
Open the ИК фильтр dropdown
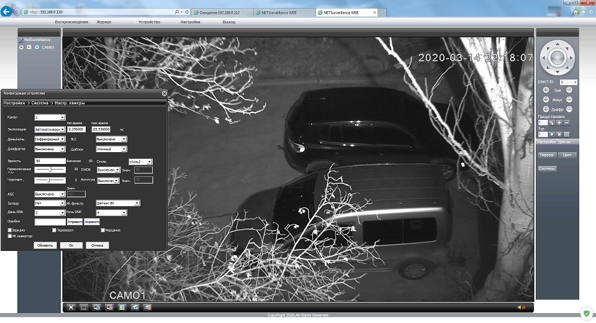pos(117,202)
